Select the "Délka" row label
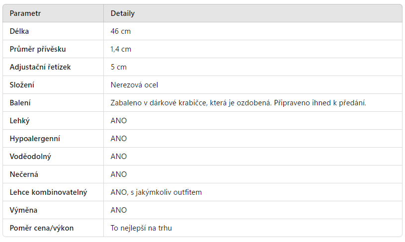405x242 pixels. point(19,31)
